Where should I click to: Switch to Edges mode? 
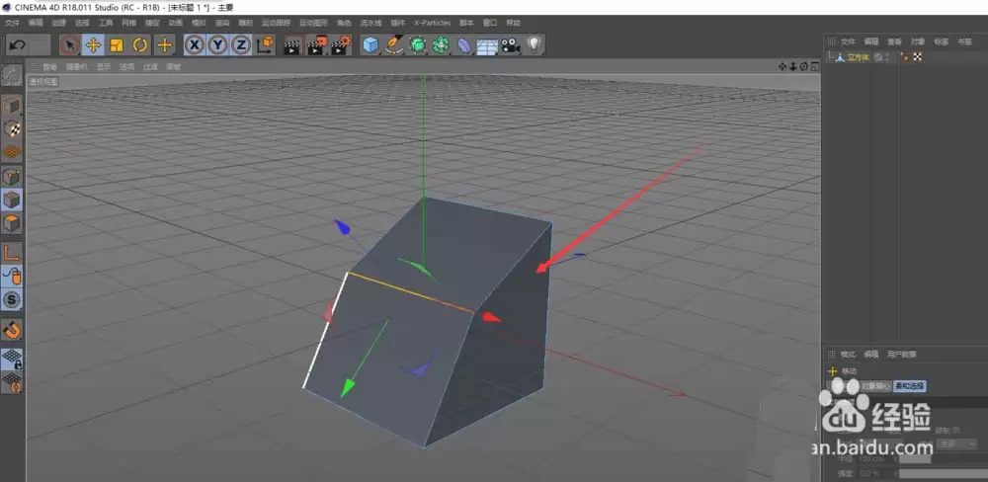[x=12, y=200]
